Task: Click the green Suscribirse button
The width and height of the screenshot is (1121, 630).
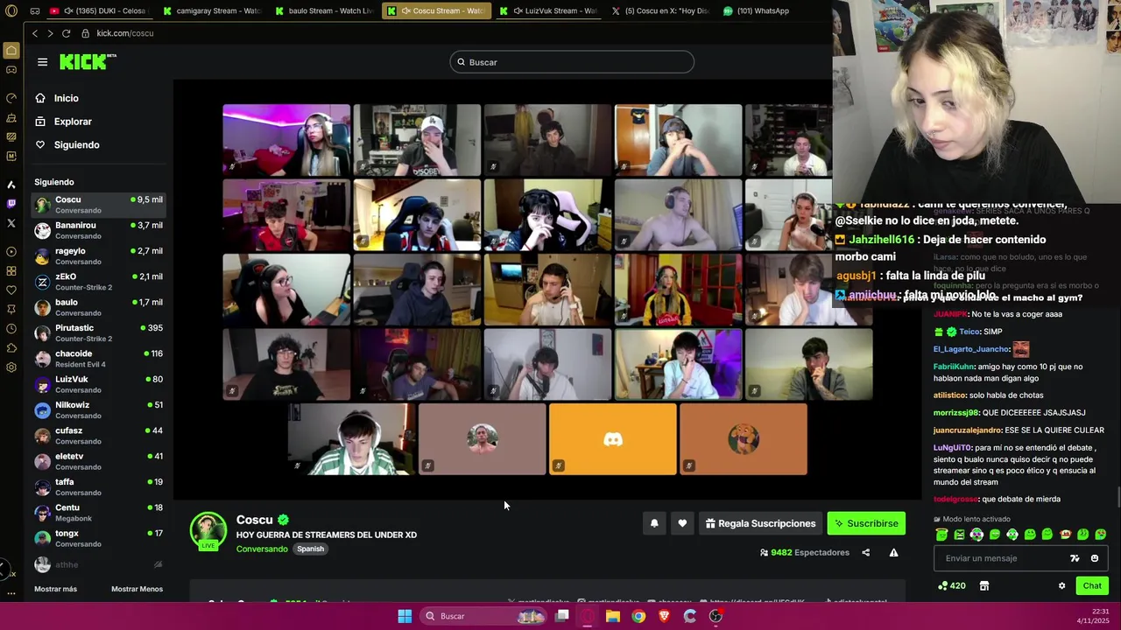Action: coord(866,523)
